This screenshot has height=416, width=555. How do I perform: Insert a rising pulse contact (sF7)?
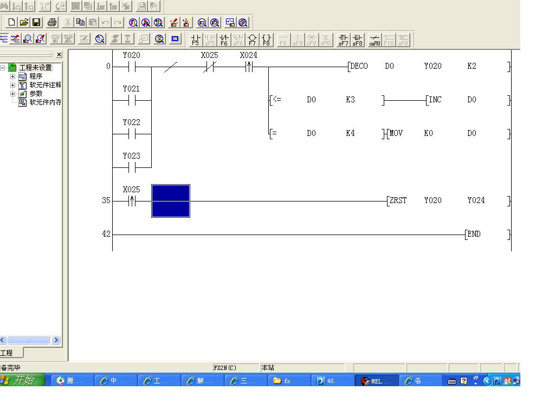(x=343, y=40)
